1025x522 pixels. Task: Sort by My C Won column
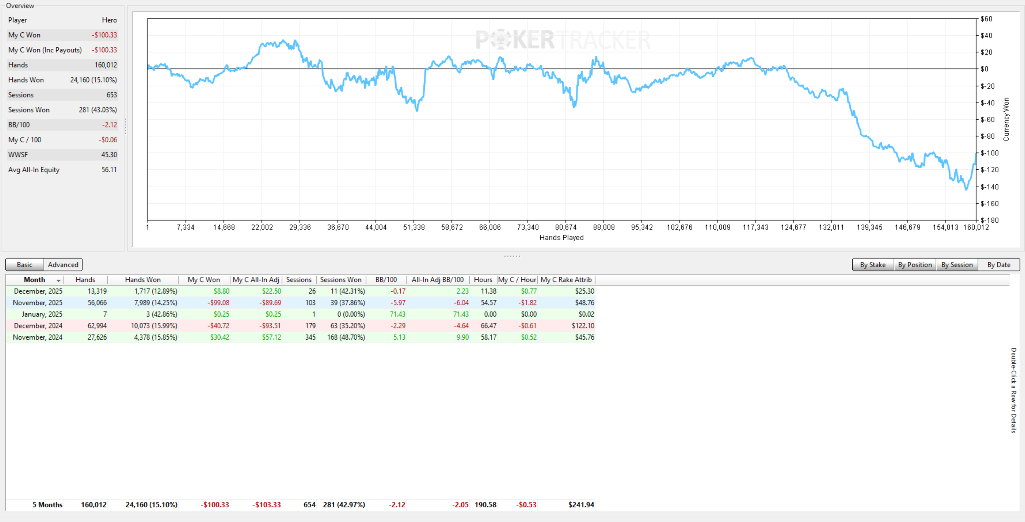(204, 280)
